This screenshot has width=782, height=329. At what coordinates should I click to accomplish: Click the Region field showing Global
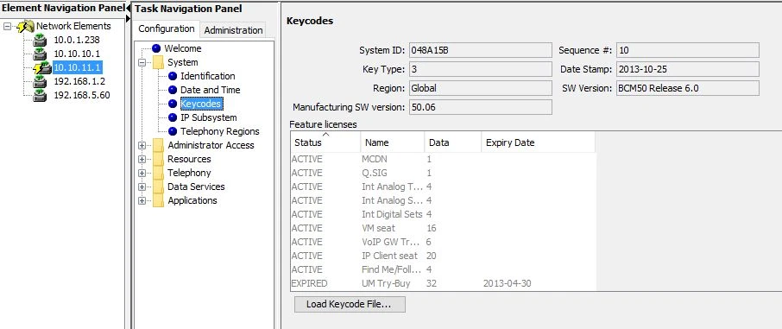coord(481,88)
